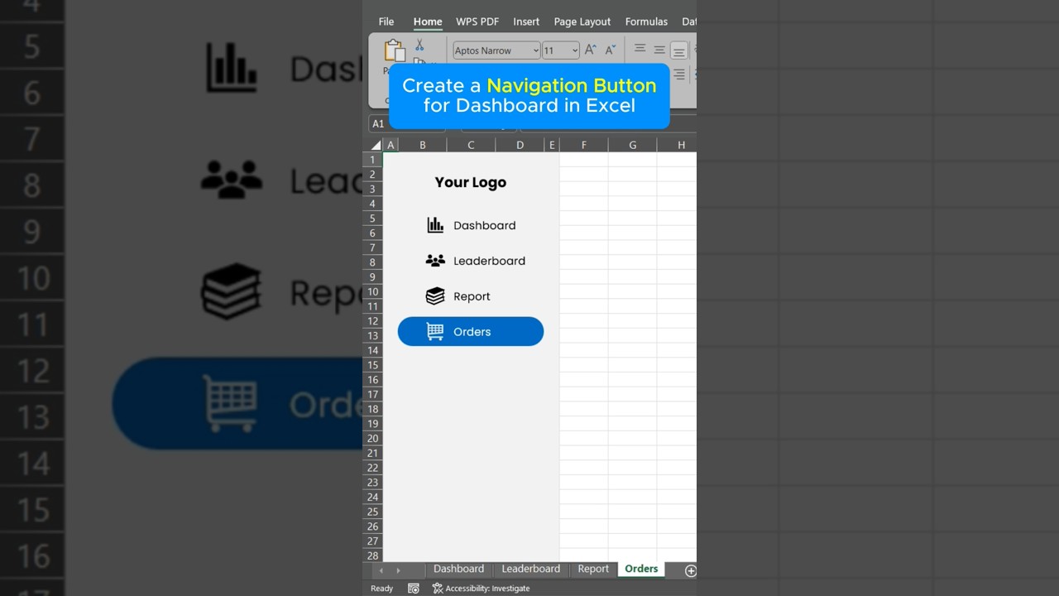Add a new sheet with the plus icon
Viewport: 1059px width, 596px height.
[690, 570]
